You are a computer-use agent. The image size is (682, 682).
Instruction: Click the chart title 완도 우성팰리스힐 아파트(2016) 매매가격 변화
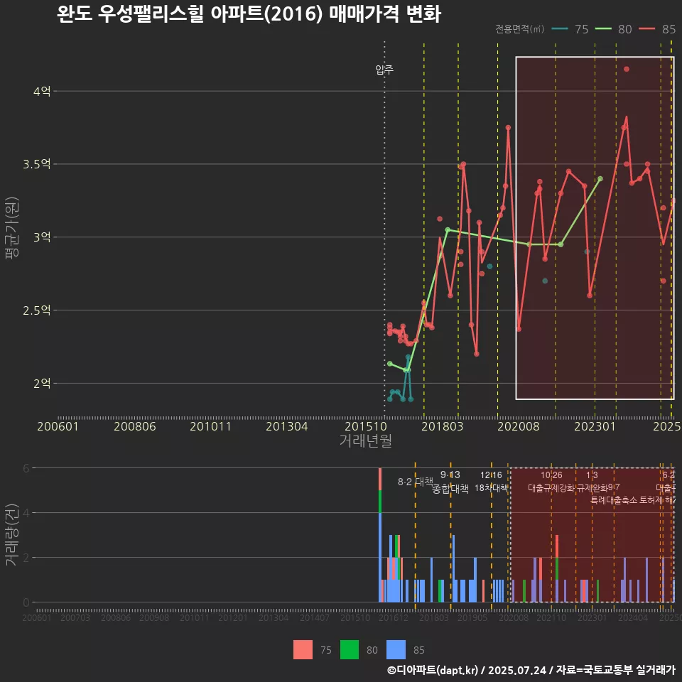tap(249, 13)
